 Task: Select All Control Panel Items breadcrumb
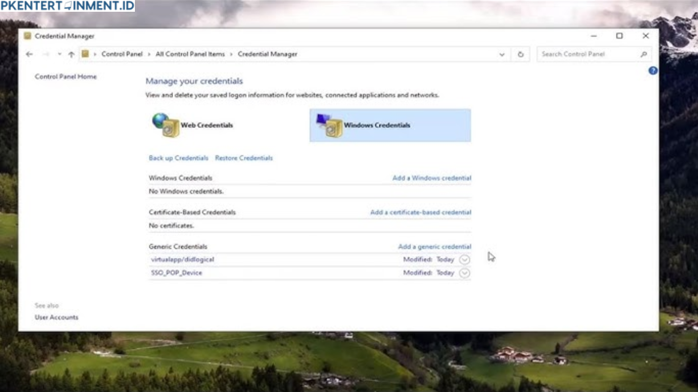[x=190, y=54]
